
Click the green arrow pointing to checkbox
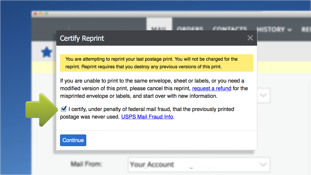pyautogui.click(x=42, y=110)
